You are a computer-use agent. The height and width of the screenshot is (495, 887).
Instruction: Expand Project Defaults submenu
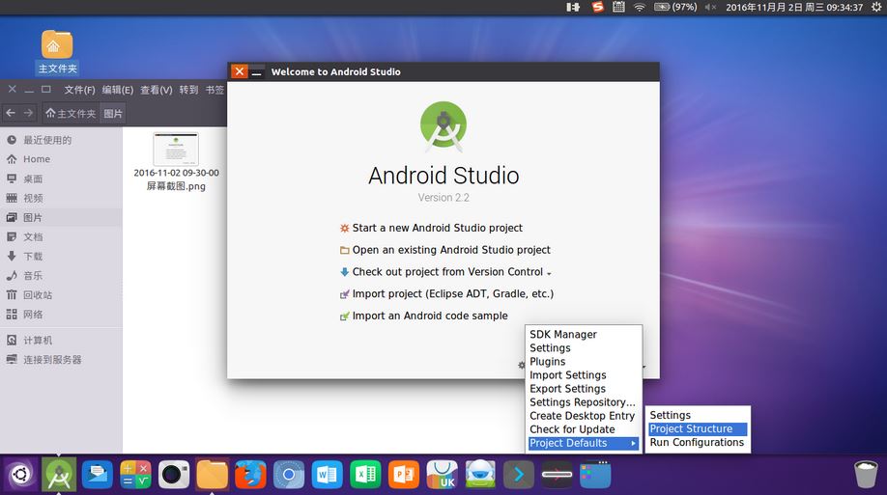click(584, 444)
